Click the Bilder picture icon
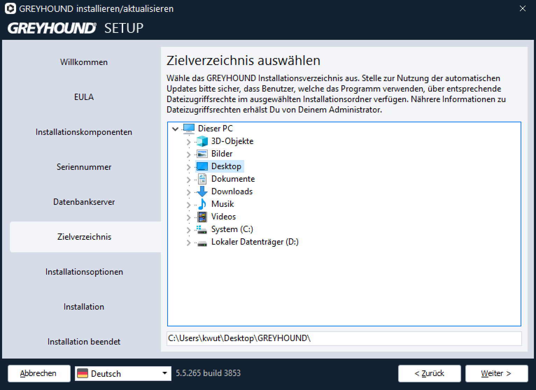536x390 pixels. [x=202, y=154]
